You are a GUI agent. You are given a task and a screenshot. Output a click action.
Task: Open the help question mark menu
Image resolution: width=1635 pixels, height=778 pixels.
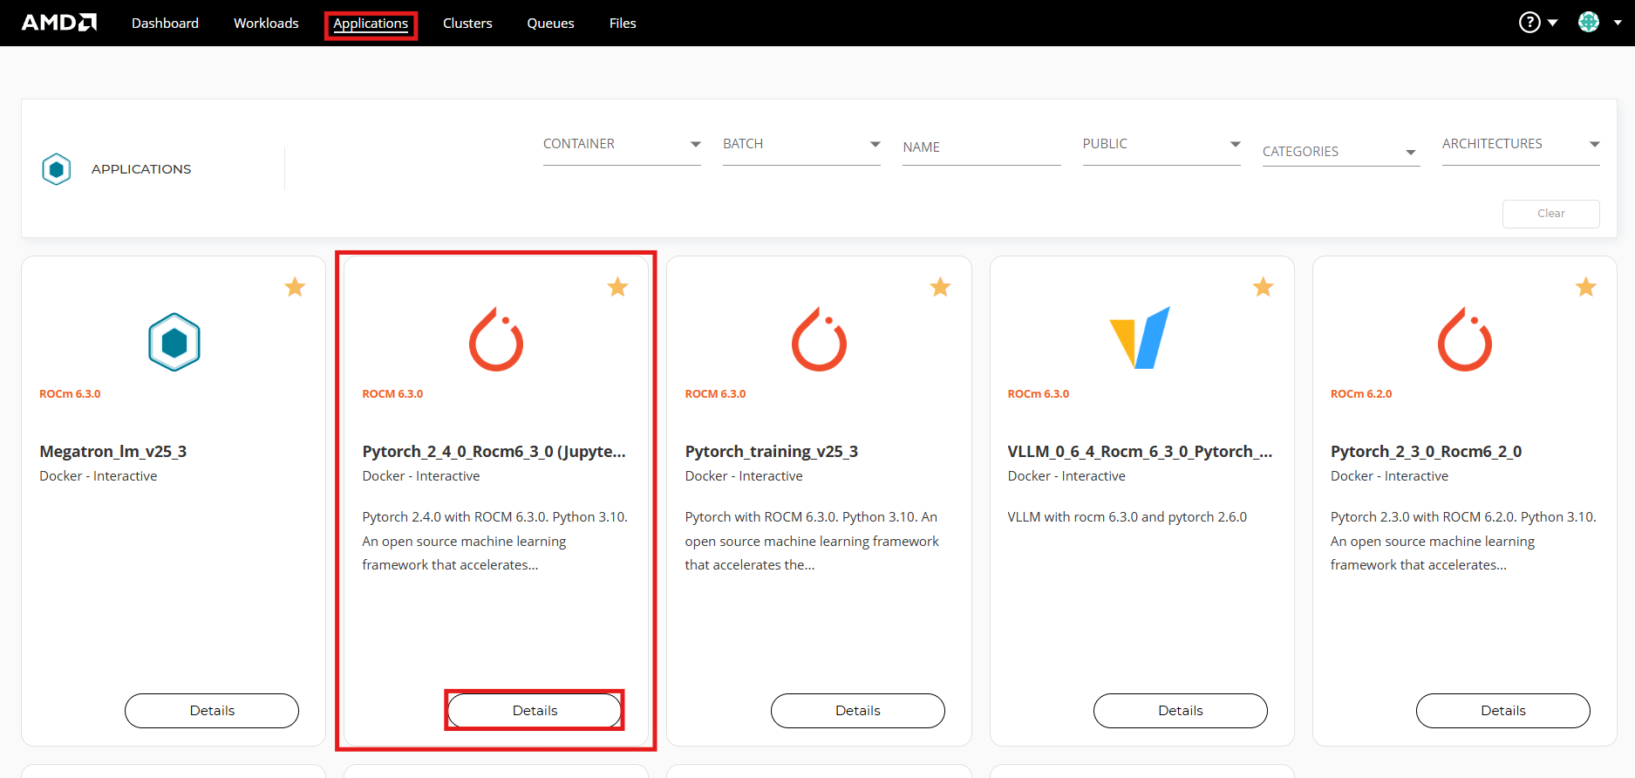[1529, 23]
